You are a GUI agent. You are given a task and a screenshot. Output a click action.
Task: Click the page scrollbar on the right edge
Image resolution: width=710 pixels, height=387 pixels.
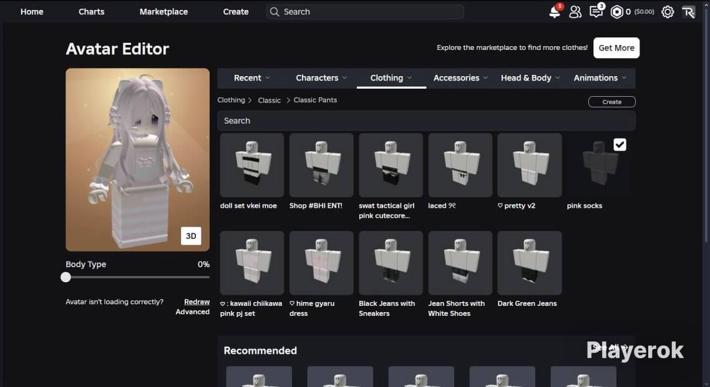coord(708,127)
